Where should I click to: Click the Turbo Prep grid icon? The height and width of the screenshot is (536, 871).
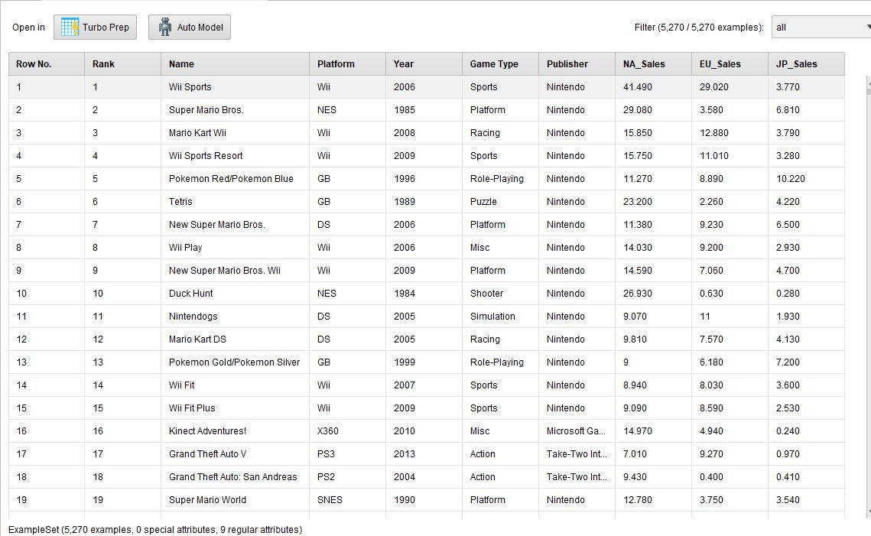pos(70,28)
